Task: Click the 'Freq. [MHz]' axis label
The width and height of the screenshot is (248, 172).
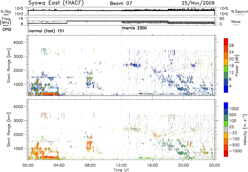Action: click(6, 21)
